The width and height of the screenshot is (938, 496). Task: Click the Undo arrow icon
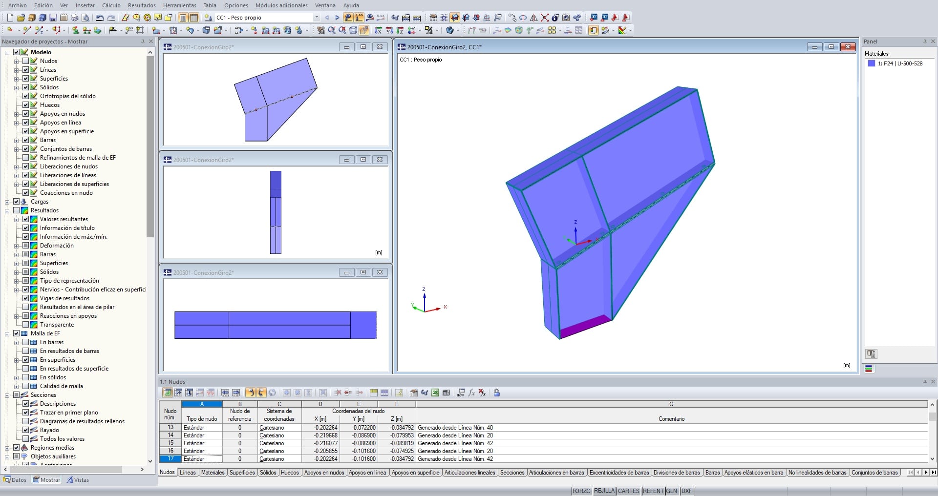pyautogui.click(x=100, y=18)
